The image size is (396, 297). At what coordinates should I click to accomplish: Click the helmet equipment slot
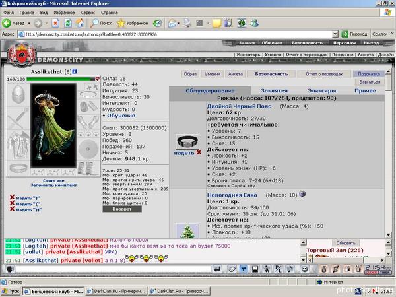click(x=18, y=94)
